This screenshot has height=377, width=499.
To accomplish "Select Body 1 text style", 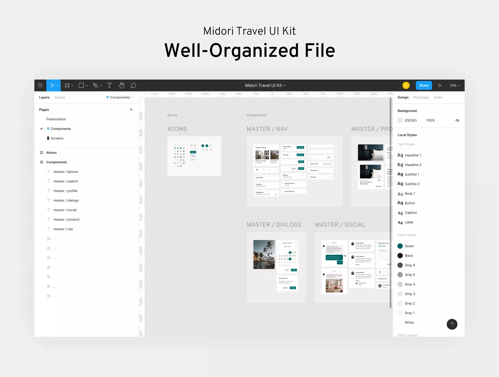I will [x=406, y=193].
